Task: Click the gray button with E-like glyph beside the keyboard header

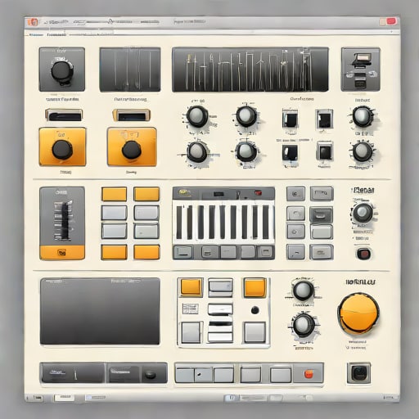Action: coord(295,194)
